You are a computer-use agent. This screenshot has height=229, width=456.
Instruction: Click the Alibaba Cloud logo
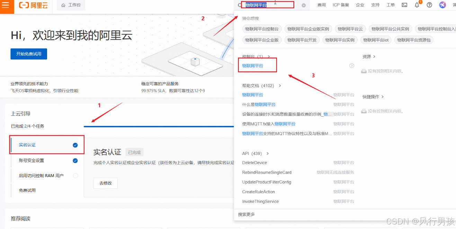point(33,6)
